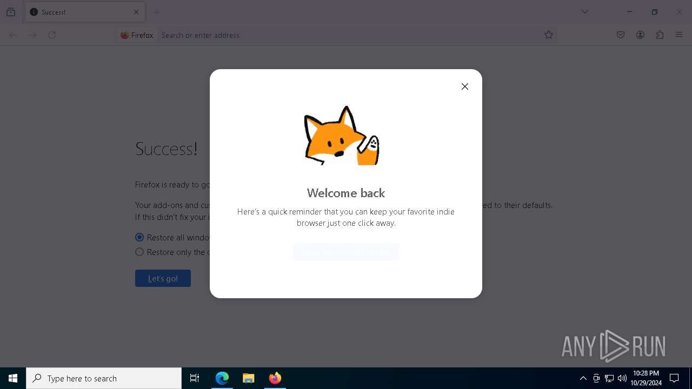Open Firefox View icon in tab strip
The width and height of the screenshot is (692, 389).
pyautogui.click(x=11, y=12)
